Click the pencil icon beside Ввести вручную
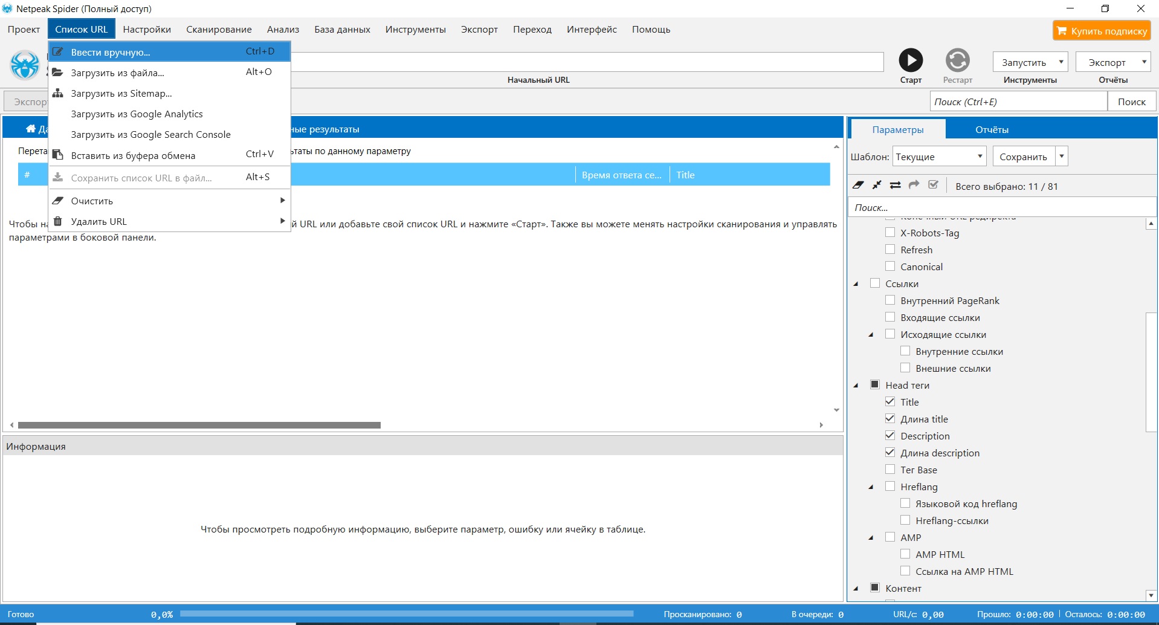The image size is (1159, 625). pyautogui.click(x=58, y=52)
